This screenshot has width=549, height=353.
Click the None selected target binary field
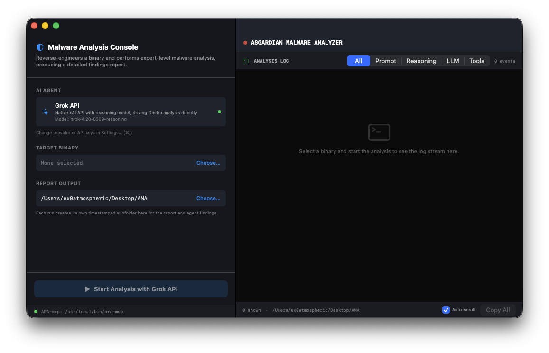pos(131,163)
